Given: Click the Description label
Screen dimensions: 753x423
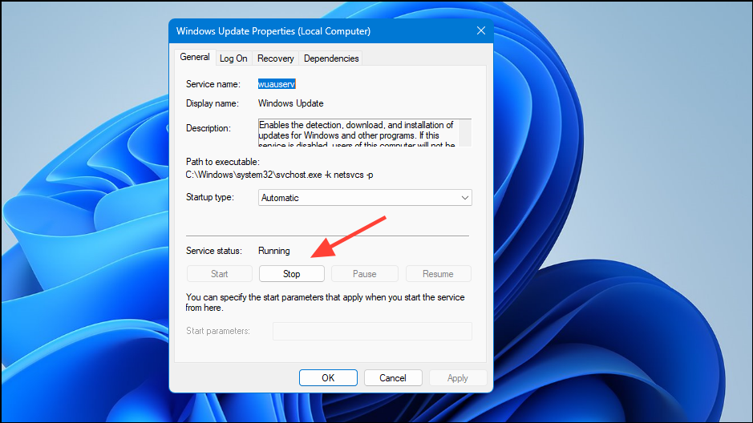Looking at the screenshot, I should coord(208,128).
